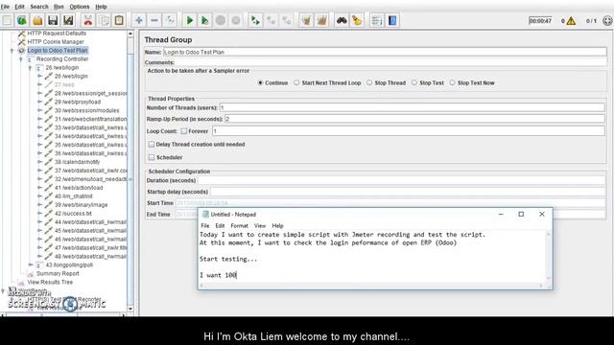Expand all nodes with the plus icon
614x345 pixels.
[138, 20]
